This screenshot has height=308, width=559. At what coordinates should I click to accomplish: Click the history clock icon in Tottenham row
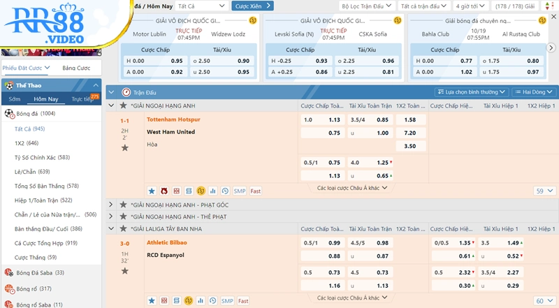pyautogui.click(x=224, y=191)
